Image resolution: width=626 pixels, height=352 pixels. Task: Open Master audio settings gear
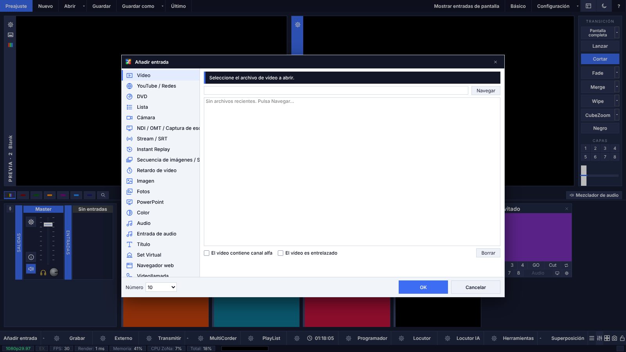pos(31,222)
